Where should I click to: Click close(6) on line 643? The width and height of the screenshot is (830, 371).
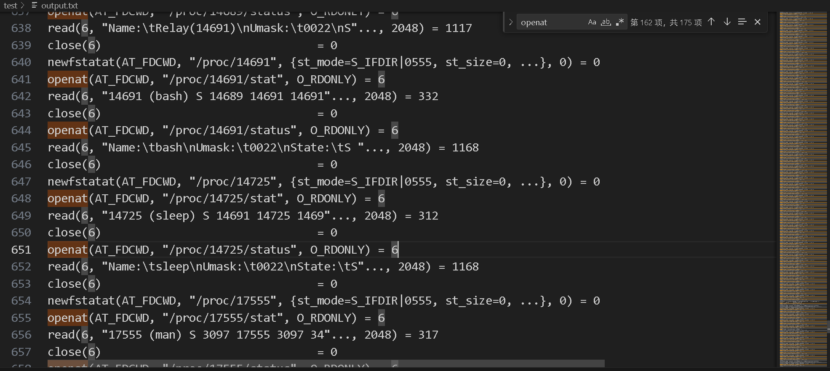74,114
